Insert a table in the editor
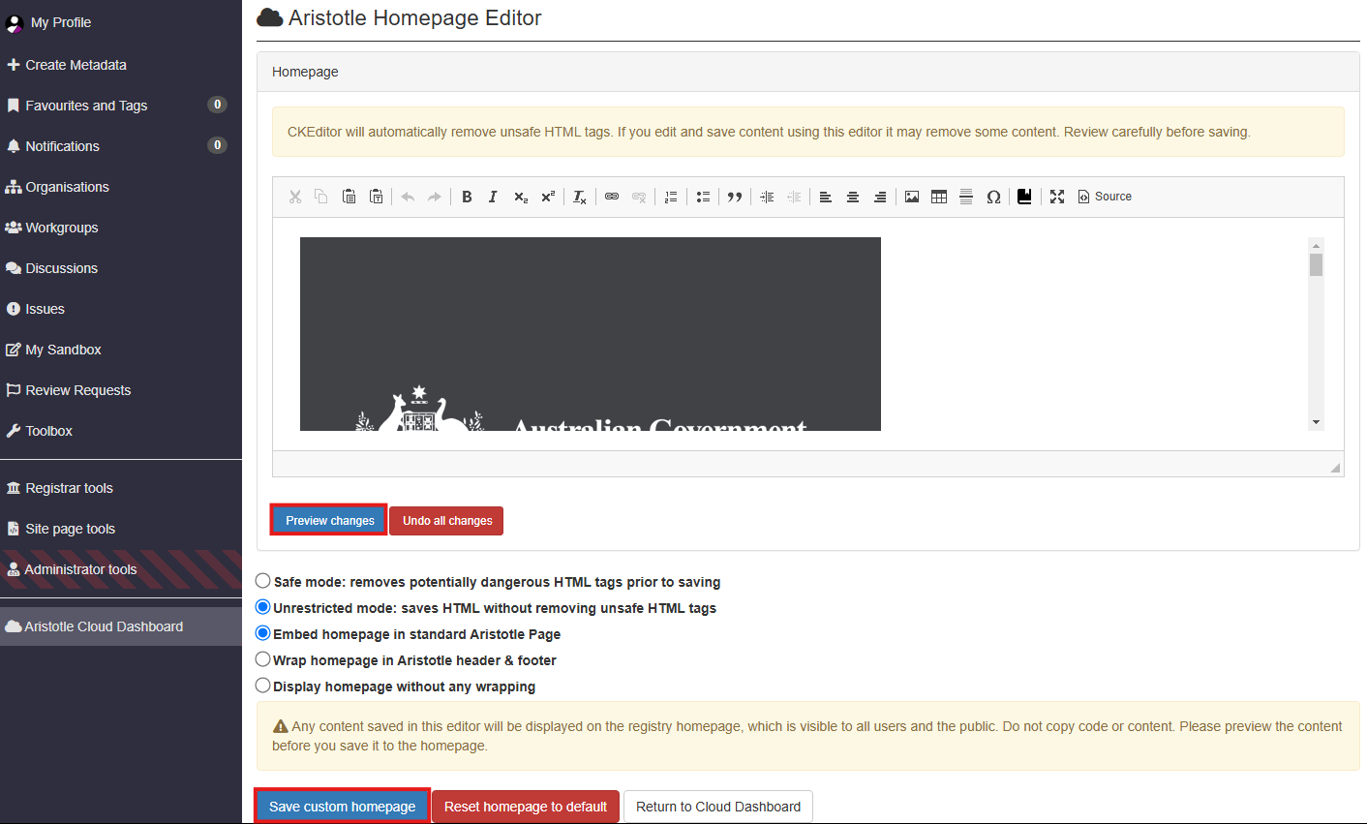The width and height of the screenshot is (1367, 824). pyautogui.click(x=939, y=197)
